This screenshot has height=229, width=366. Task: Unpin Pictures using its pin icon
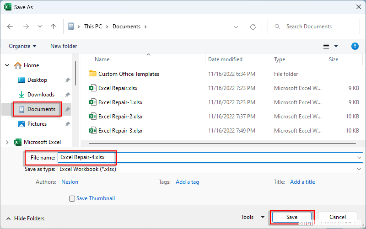(x=67, y=124)
